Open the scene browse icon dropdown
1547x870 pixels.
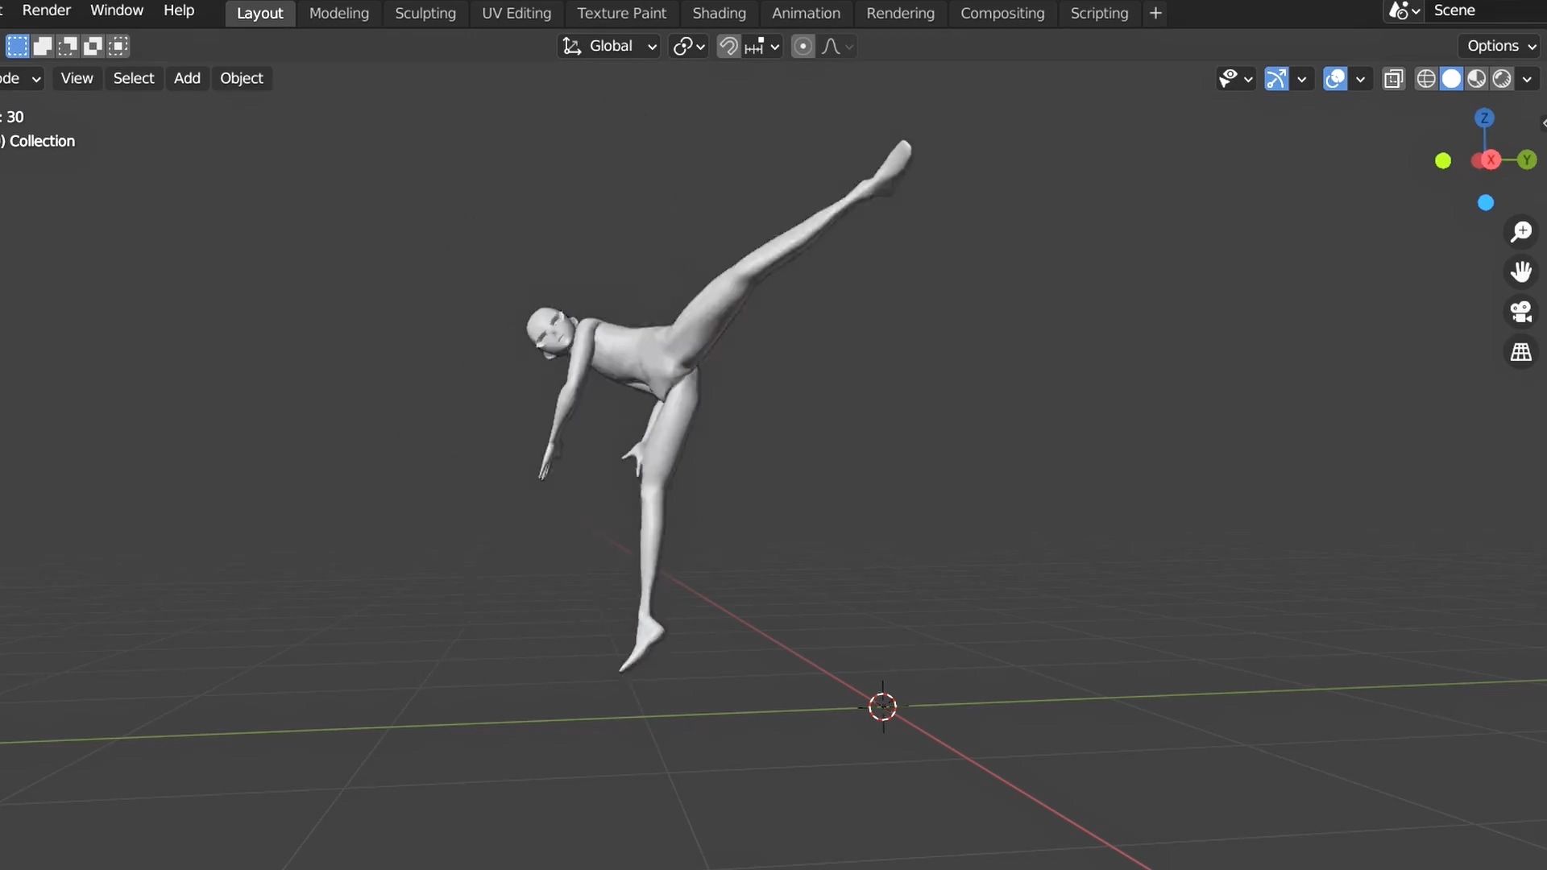1404,10
